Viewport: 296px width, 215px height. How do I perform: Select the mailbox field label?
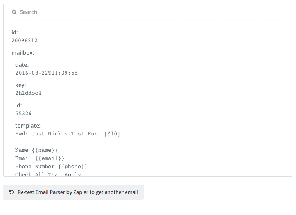click(x=23, y=53)
